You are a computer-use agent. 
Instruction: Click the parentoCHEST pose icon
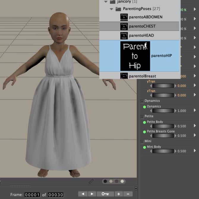coord(124,26)
